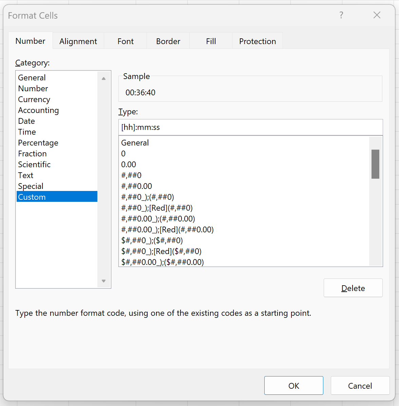Pick the Percentage category
The width and height of the screenshot is (399, 406).
tap(57, 143)
